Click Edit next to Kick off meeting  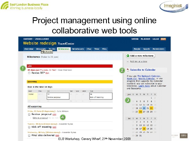click(54, 127)
